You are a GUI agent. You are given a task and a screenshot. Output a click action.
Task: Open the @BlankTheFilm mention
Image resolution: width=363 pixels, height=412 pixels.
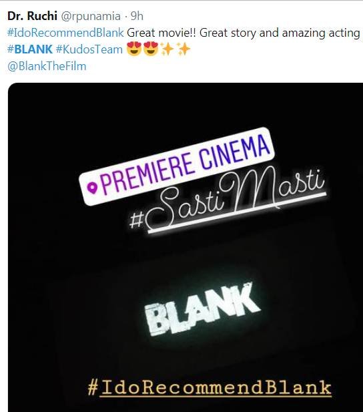point(47,66)
